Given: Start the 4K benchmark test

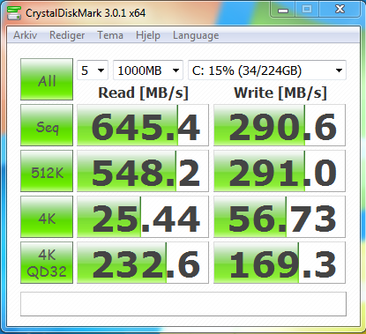Looking at the screenshot, I should (47, 217).
